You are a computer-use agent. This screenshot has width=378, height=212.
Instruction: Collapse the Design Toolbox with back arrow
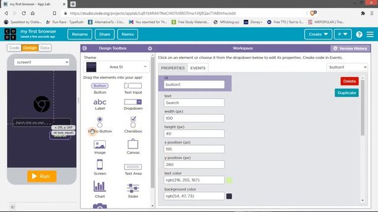pyautogui.click(x=84, y=48)
